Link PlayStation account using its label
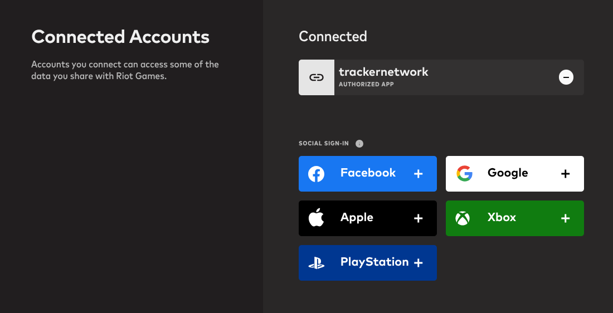 pyautogui.click(x=374, y=262)
